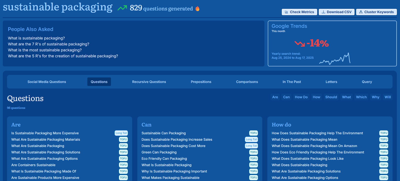Open Cluster Keywords

tap(376, 12)
